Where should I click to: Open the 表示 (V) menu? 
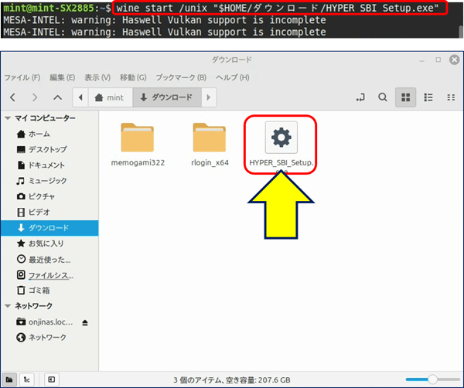(97, 77)
